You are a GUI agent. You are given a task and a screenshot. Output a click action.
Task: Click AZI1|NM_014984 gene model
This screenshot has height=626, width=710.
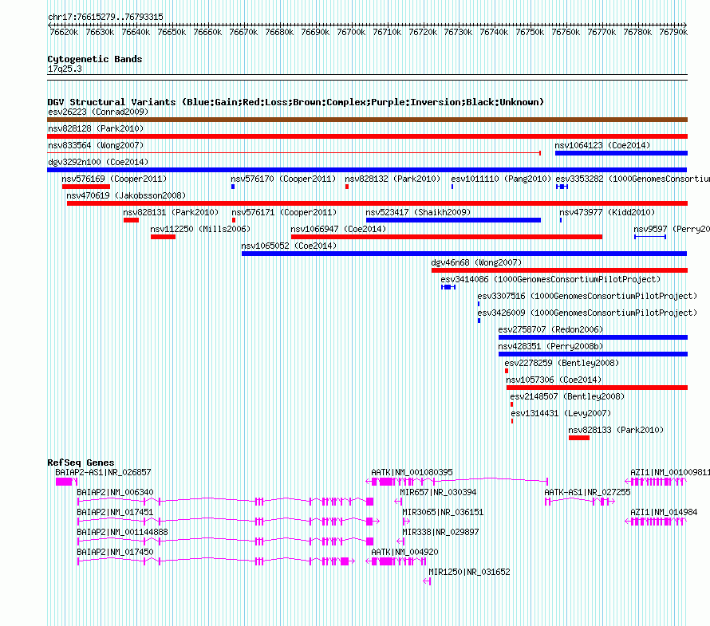(x=656, y=522)
